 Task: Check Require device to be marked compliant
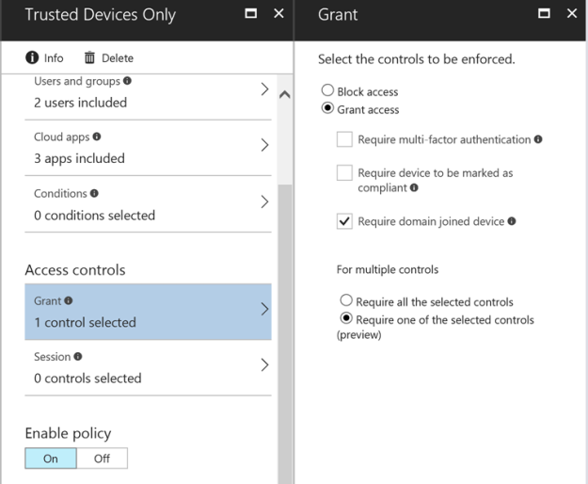coord(344,173)
